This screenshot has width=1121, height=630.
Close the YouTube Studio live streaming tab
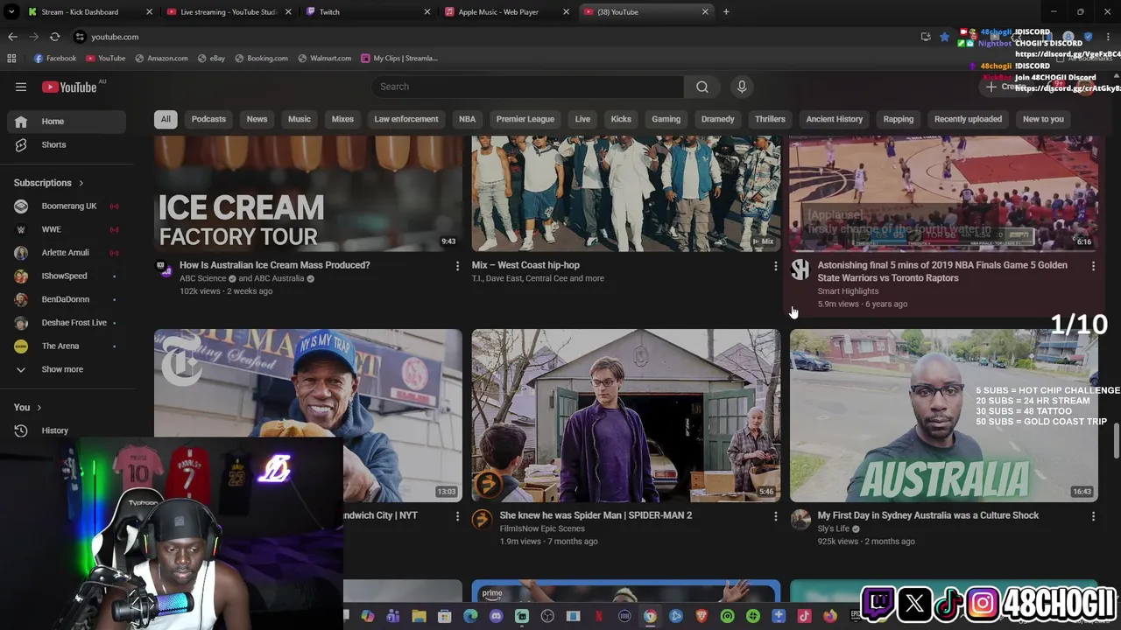point(288,12)
